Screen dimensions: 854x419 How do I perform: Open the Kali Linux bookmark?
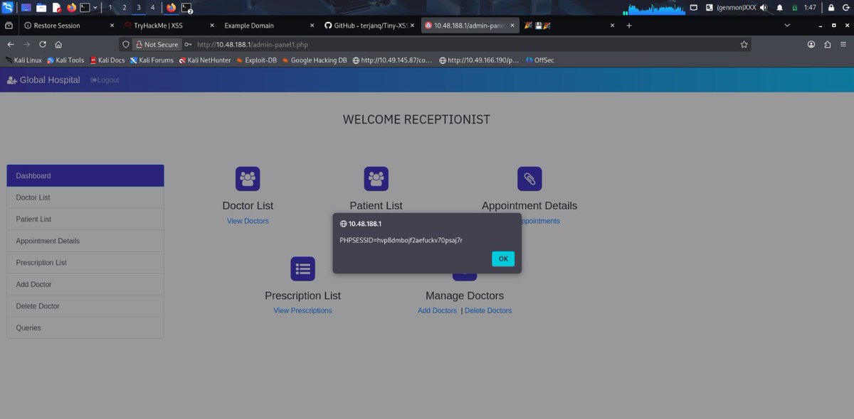click(x=23, y=60)
